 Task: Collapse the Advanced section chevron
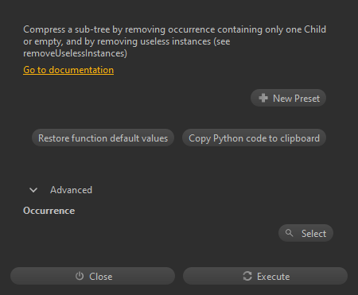tap(33, 190)
